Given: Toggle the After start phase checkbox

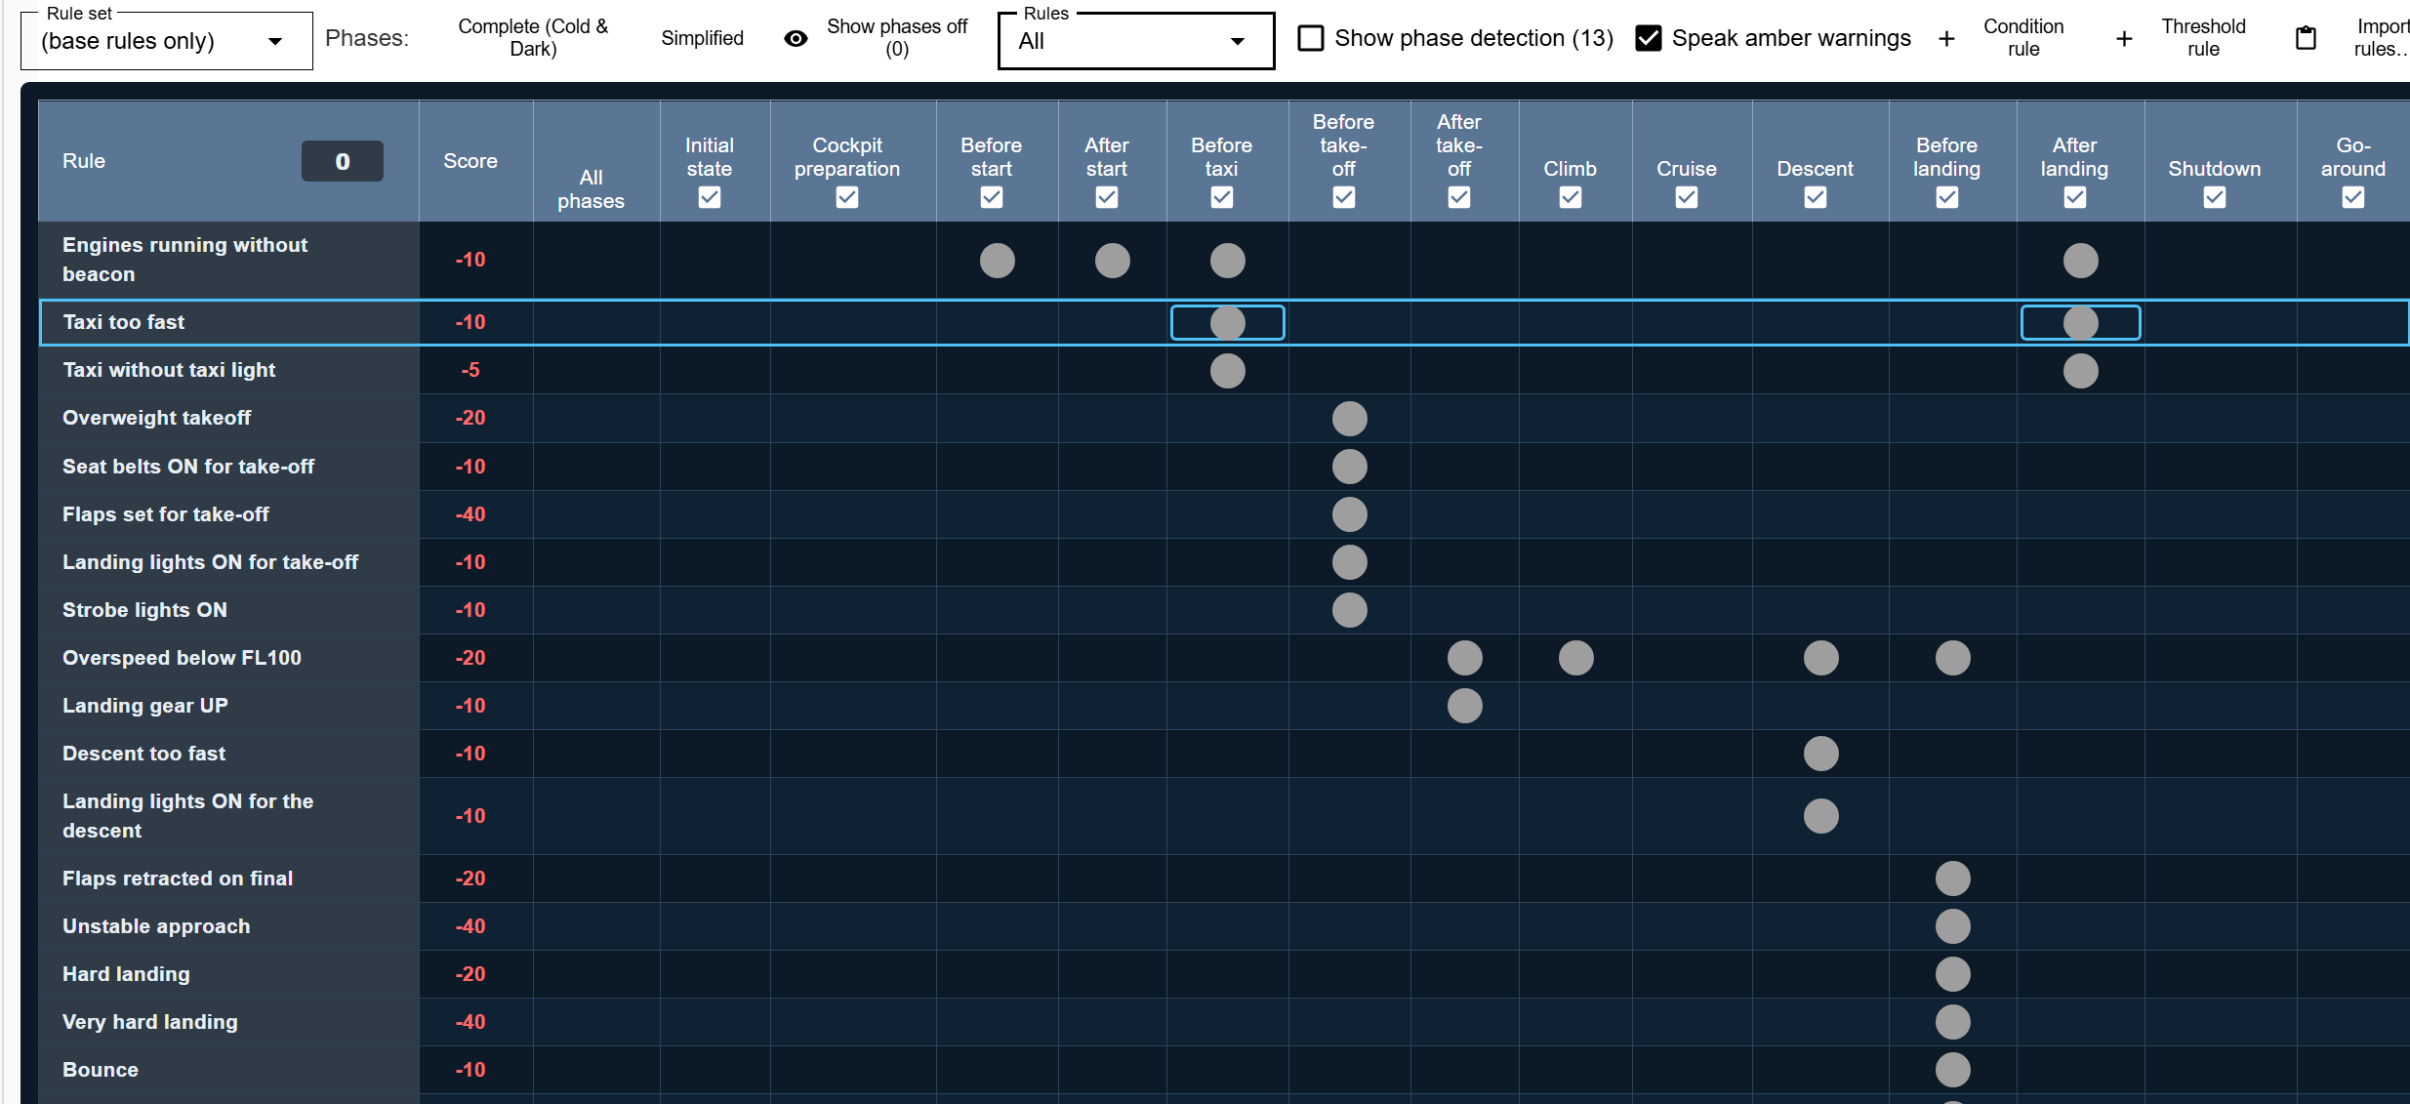Looking at the screenshot, I should pyautogui.click(x=1107, y=197).
